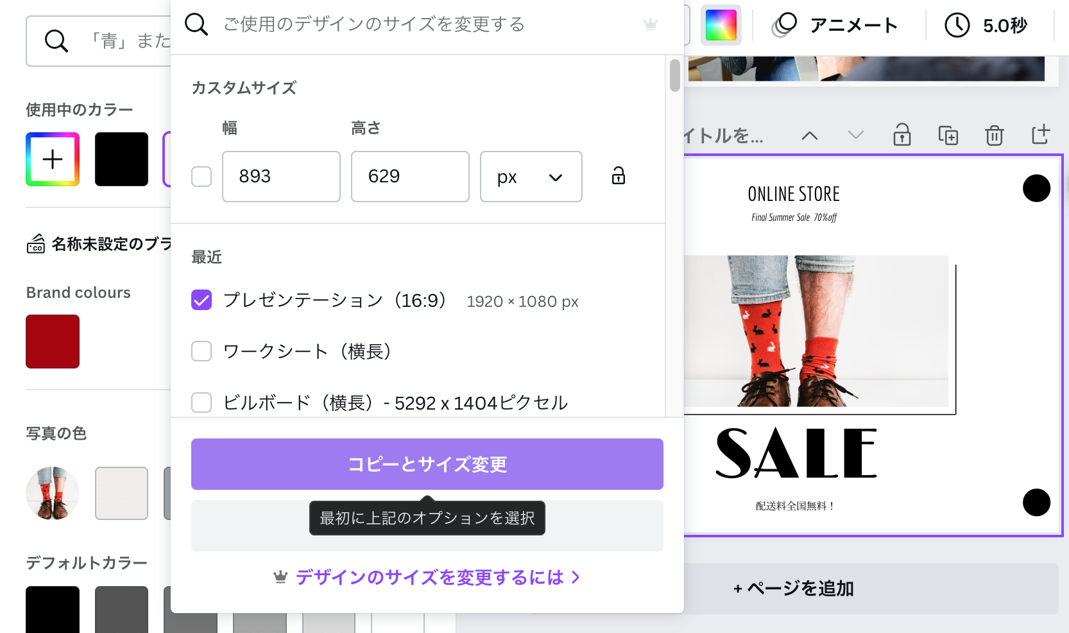Click the 名称未設定のブランド brand kit label
This screenshot has height=633, width=1069.
(112, 244)
